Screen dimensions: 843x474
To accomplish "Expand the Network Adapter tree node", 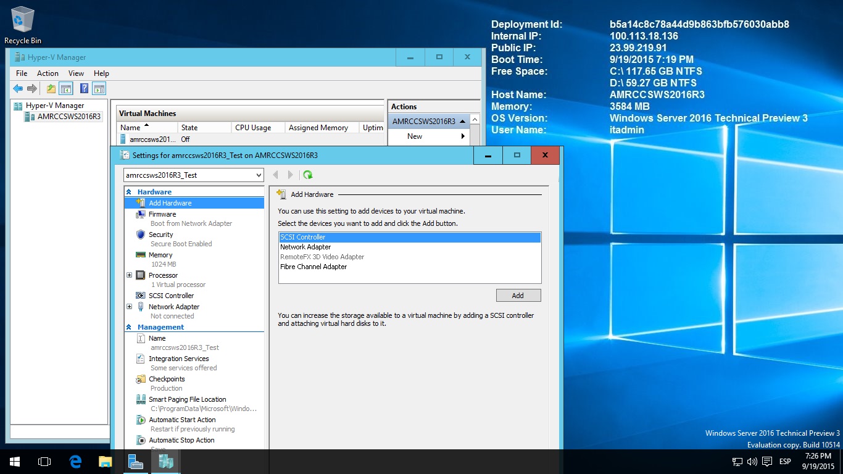I will click(x=129, y=307).
